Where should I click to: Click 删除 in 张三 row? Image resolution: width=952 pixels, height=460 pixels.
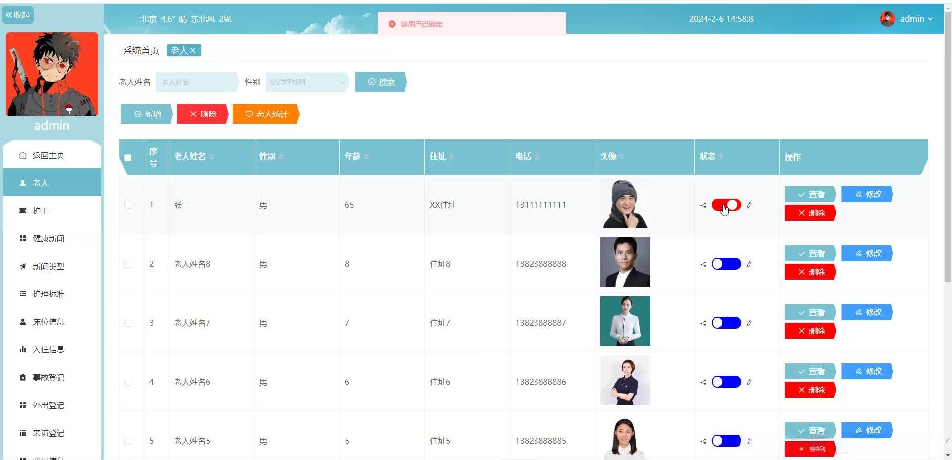[811, 213]
